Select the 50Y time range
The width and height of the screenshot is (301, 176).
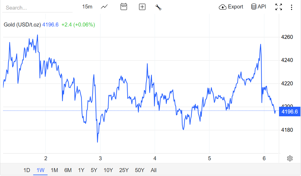(x=140, y=170)
